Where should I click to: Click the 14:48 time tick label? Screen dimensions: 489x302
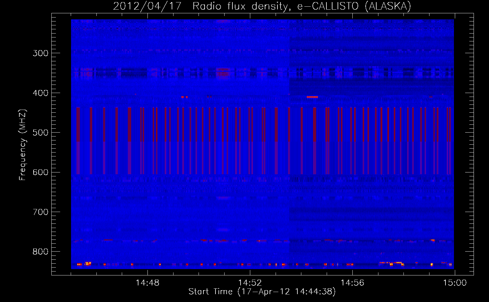coord(147,283)
